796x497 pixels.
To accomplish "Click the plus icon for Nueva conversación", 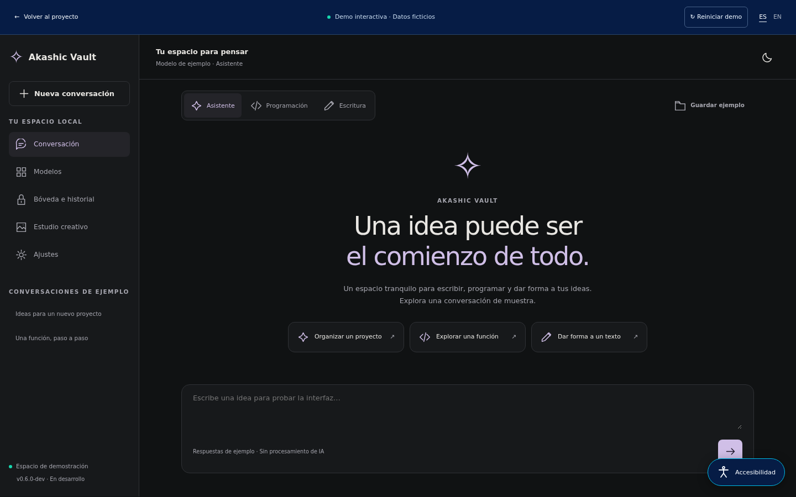I will 24,94.
